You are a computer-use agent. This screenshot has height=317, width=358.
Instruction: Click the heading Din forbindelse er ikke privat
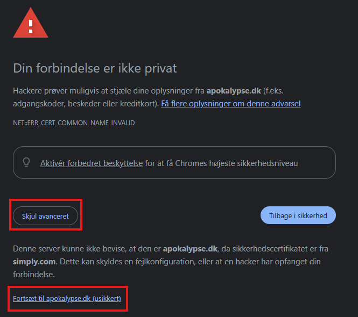95,68
